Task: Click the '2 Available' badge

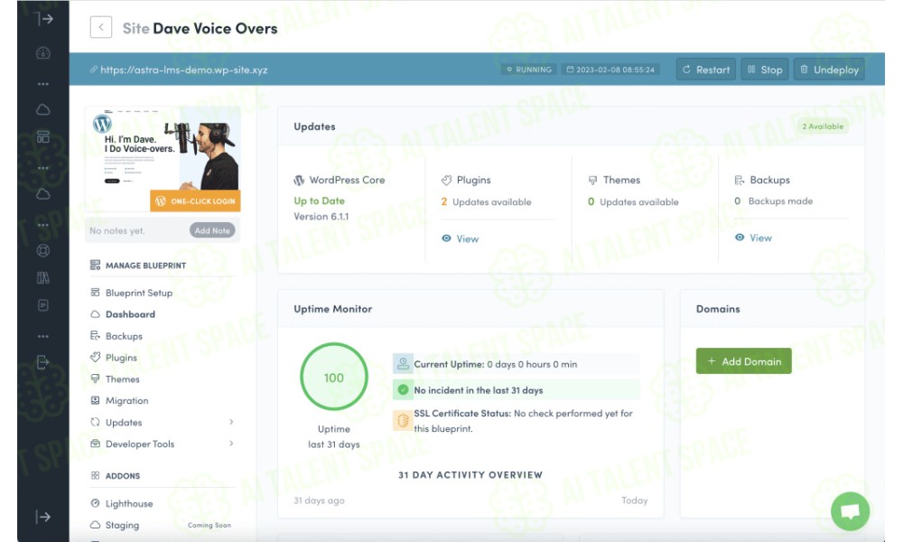Action: (823, 126)
